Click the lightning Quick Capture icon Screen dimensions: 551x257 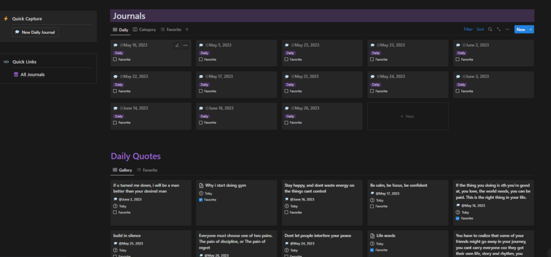pos(5,19)
